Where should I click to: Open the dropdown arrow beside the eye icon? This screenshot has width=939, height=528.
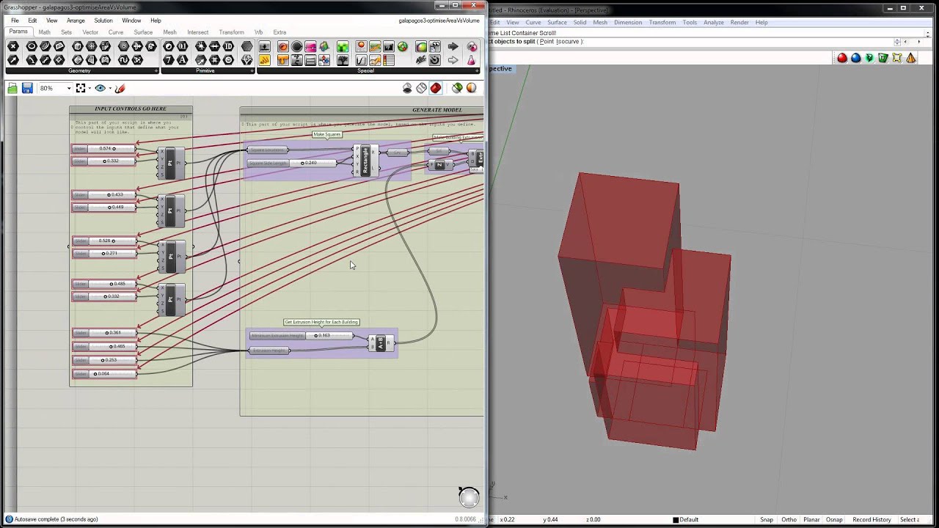coord(110,88)
